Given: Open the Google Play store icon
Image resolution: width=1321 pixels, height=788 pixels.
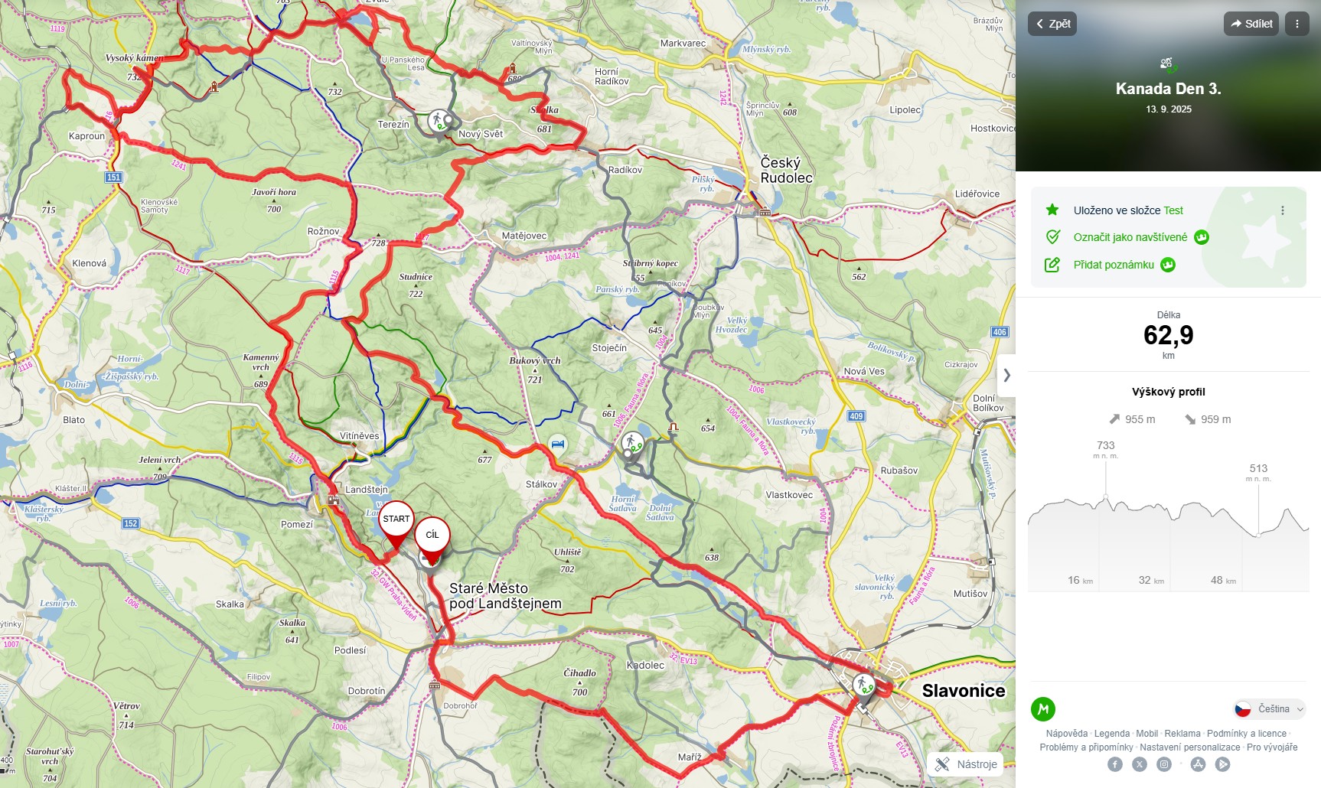Looking at the screenshot, I should click(1223, 764).
